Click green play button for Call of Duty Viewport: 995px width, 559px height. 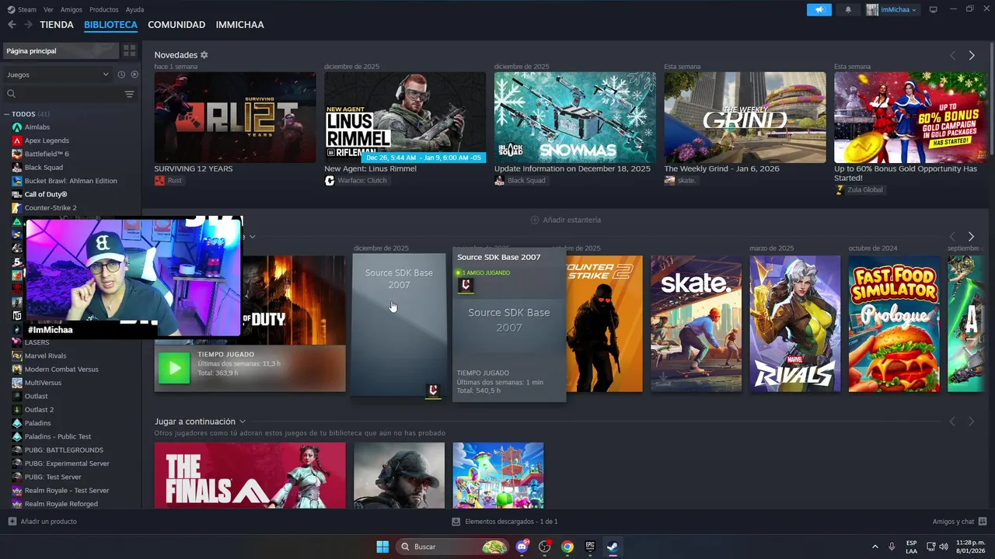coord(174,369)
